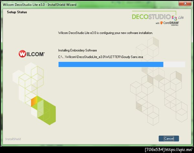Click the Goudy Sans.esa file path
The height and width of the screenshot is (153, 194).
[x=101, y=57]
